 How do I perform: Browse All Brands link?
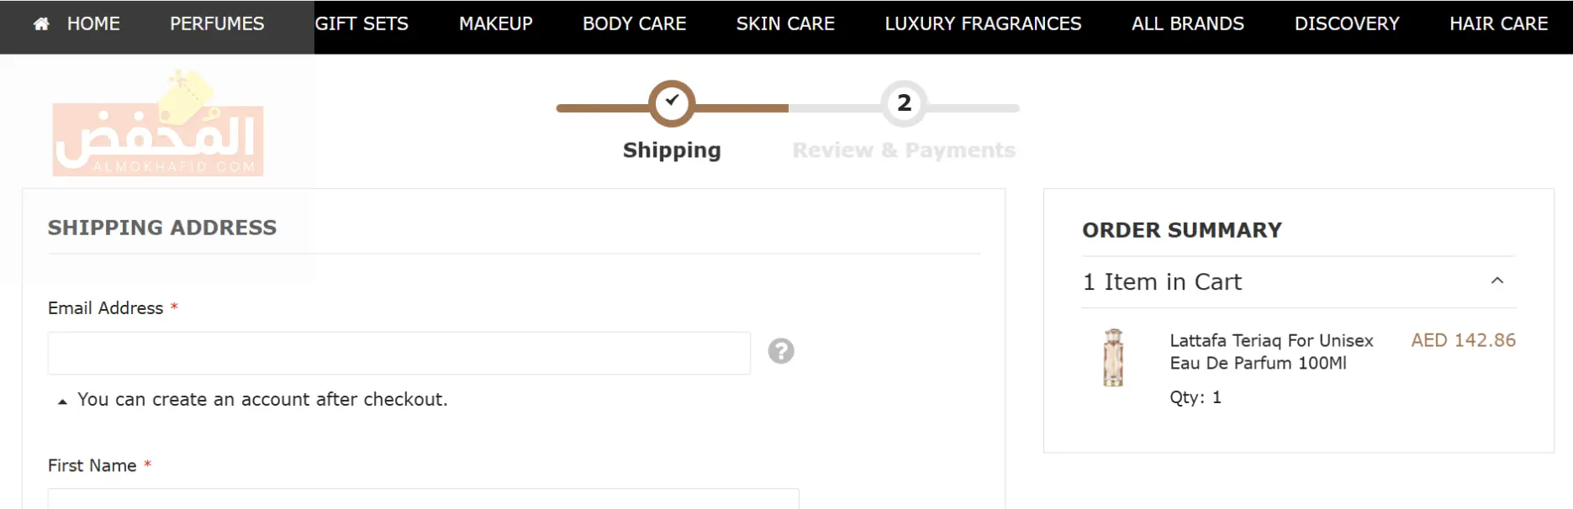(1188, 24)
